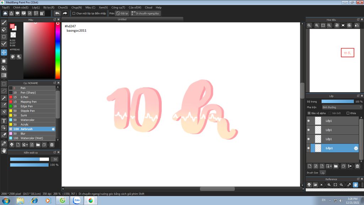
Task: Enable 'Chọn một lớp tại điểm nhấp' checkbox
Action: coord(74,14)
